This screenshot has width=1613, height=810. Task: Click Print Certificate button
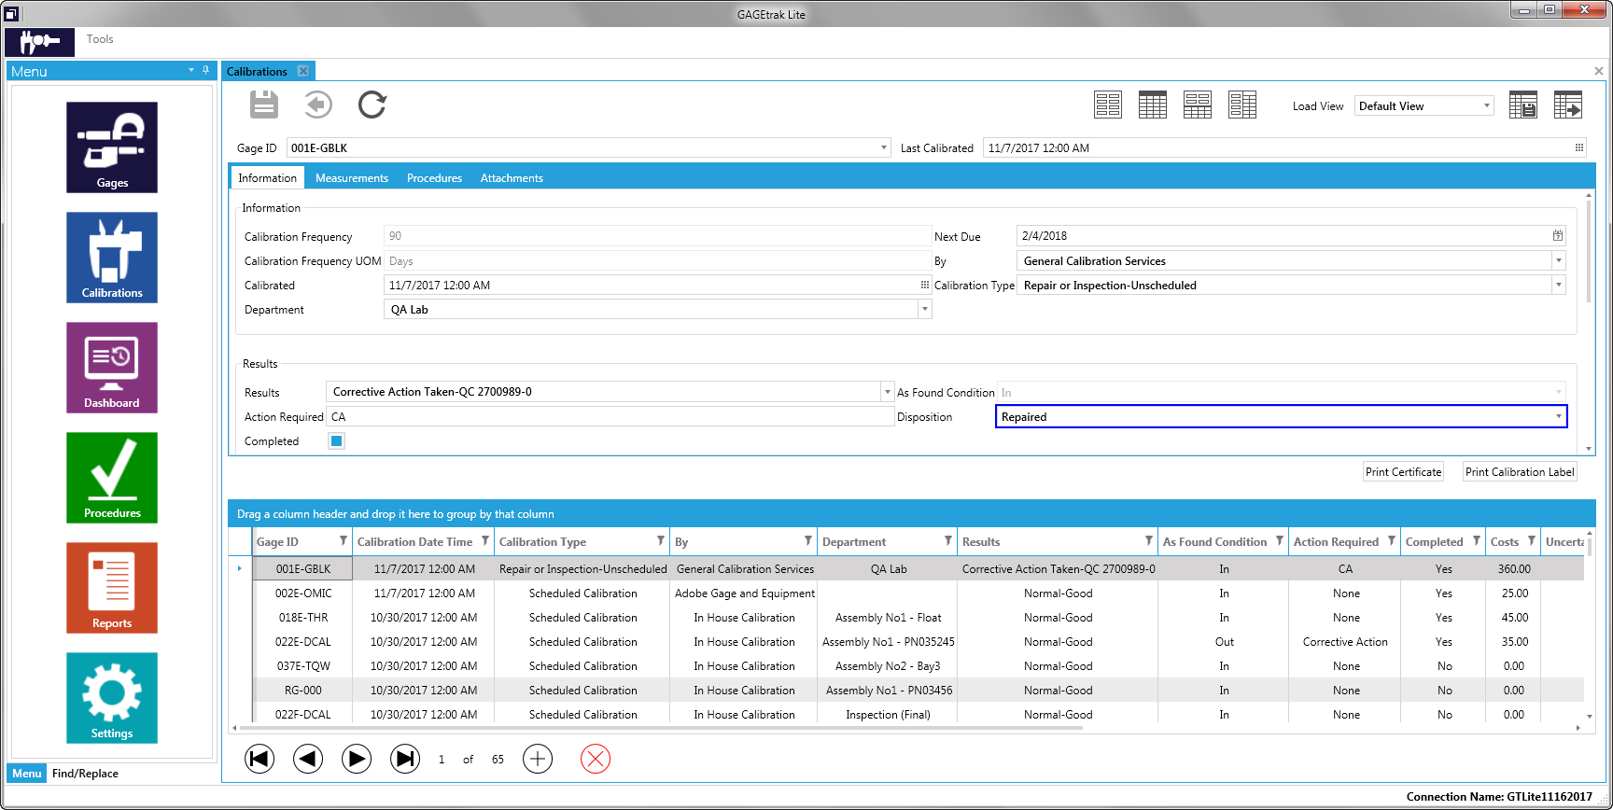(x=1403, y=472)
